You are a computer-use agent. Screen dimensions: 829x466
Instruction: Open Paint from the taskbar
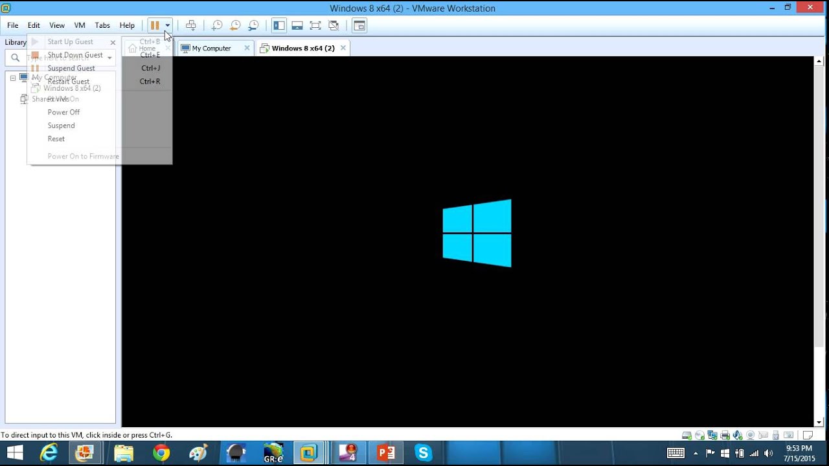[x=198, y=453]
